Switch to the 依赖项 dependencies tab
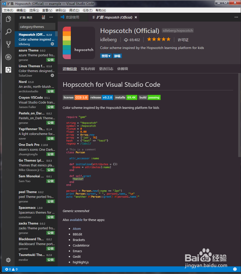Screen dimensions: 241x274 click(123, 69)
